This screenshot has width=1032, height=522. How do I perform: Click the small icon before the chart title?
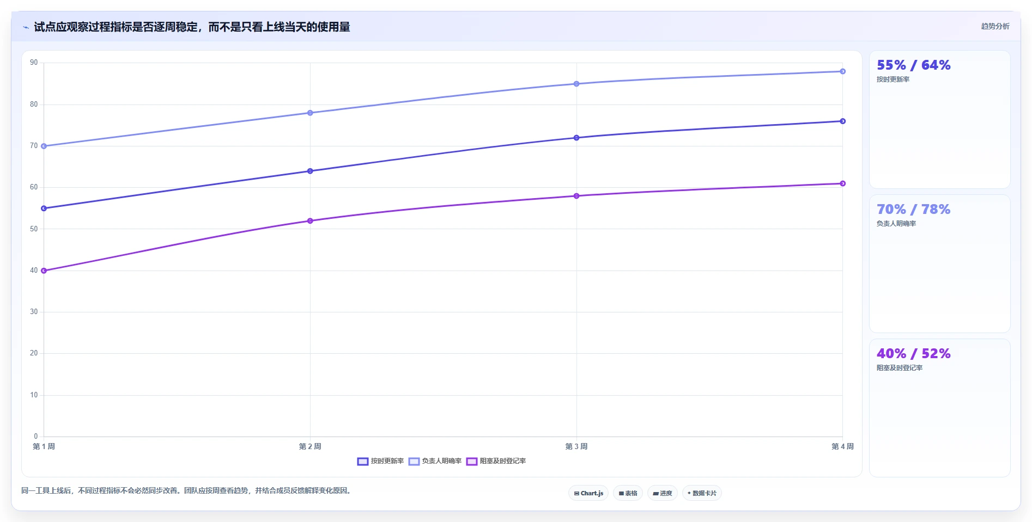click(x=26, y=27)
